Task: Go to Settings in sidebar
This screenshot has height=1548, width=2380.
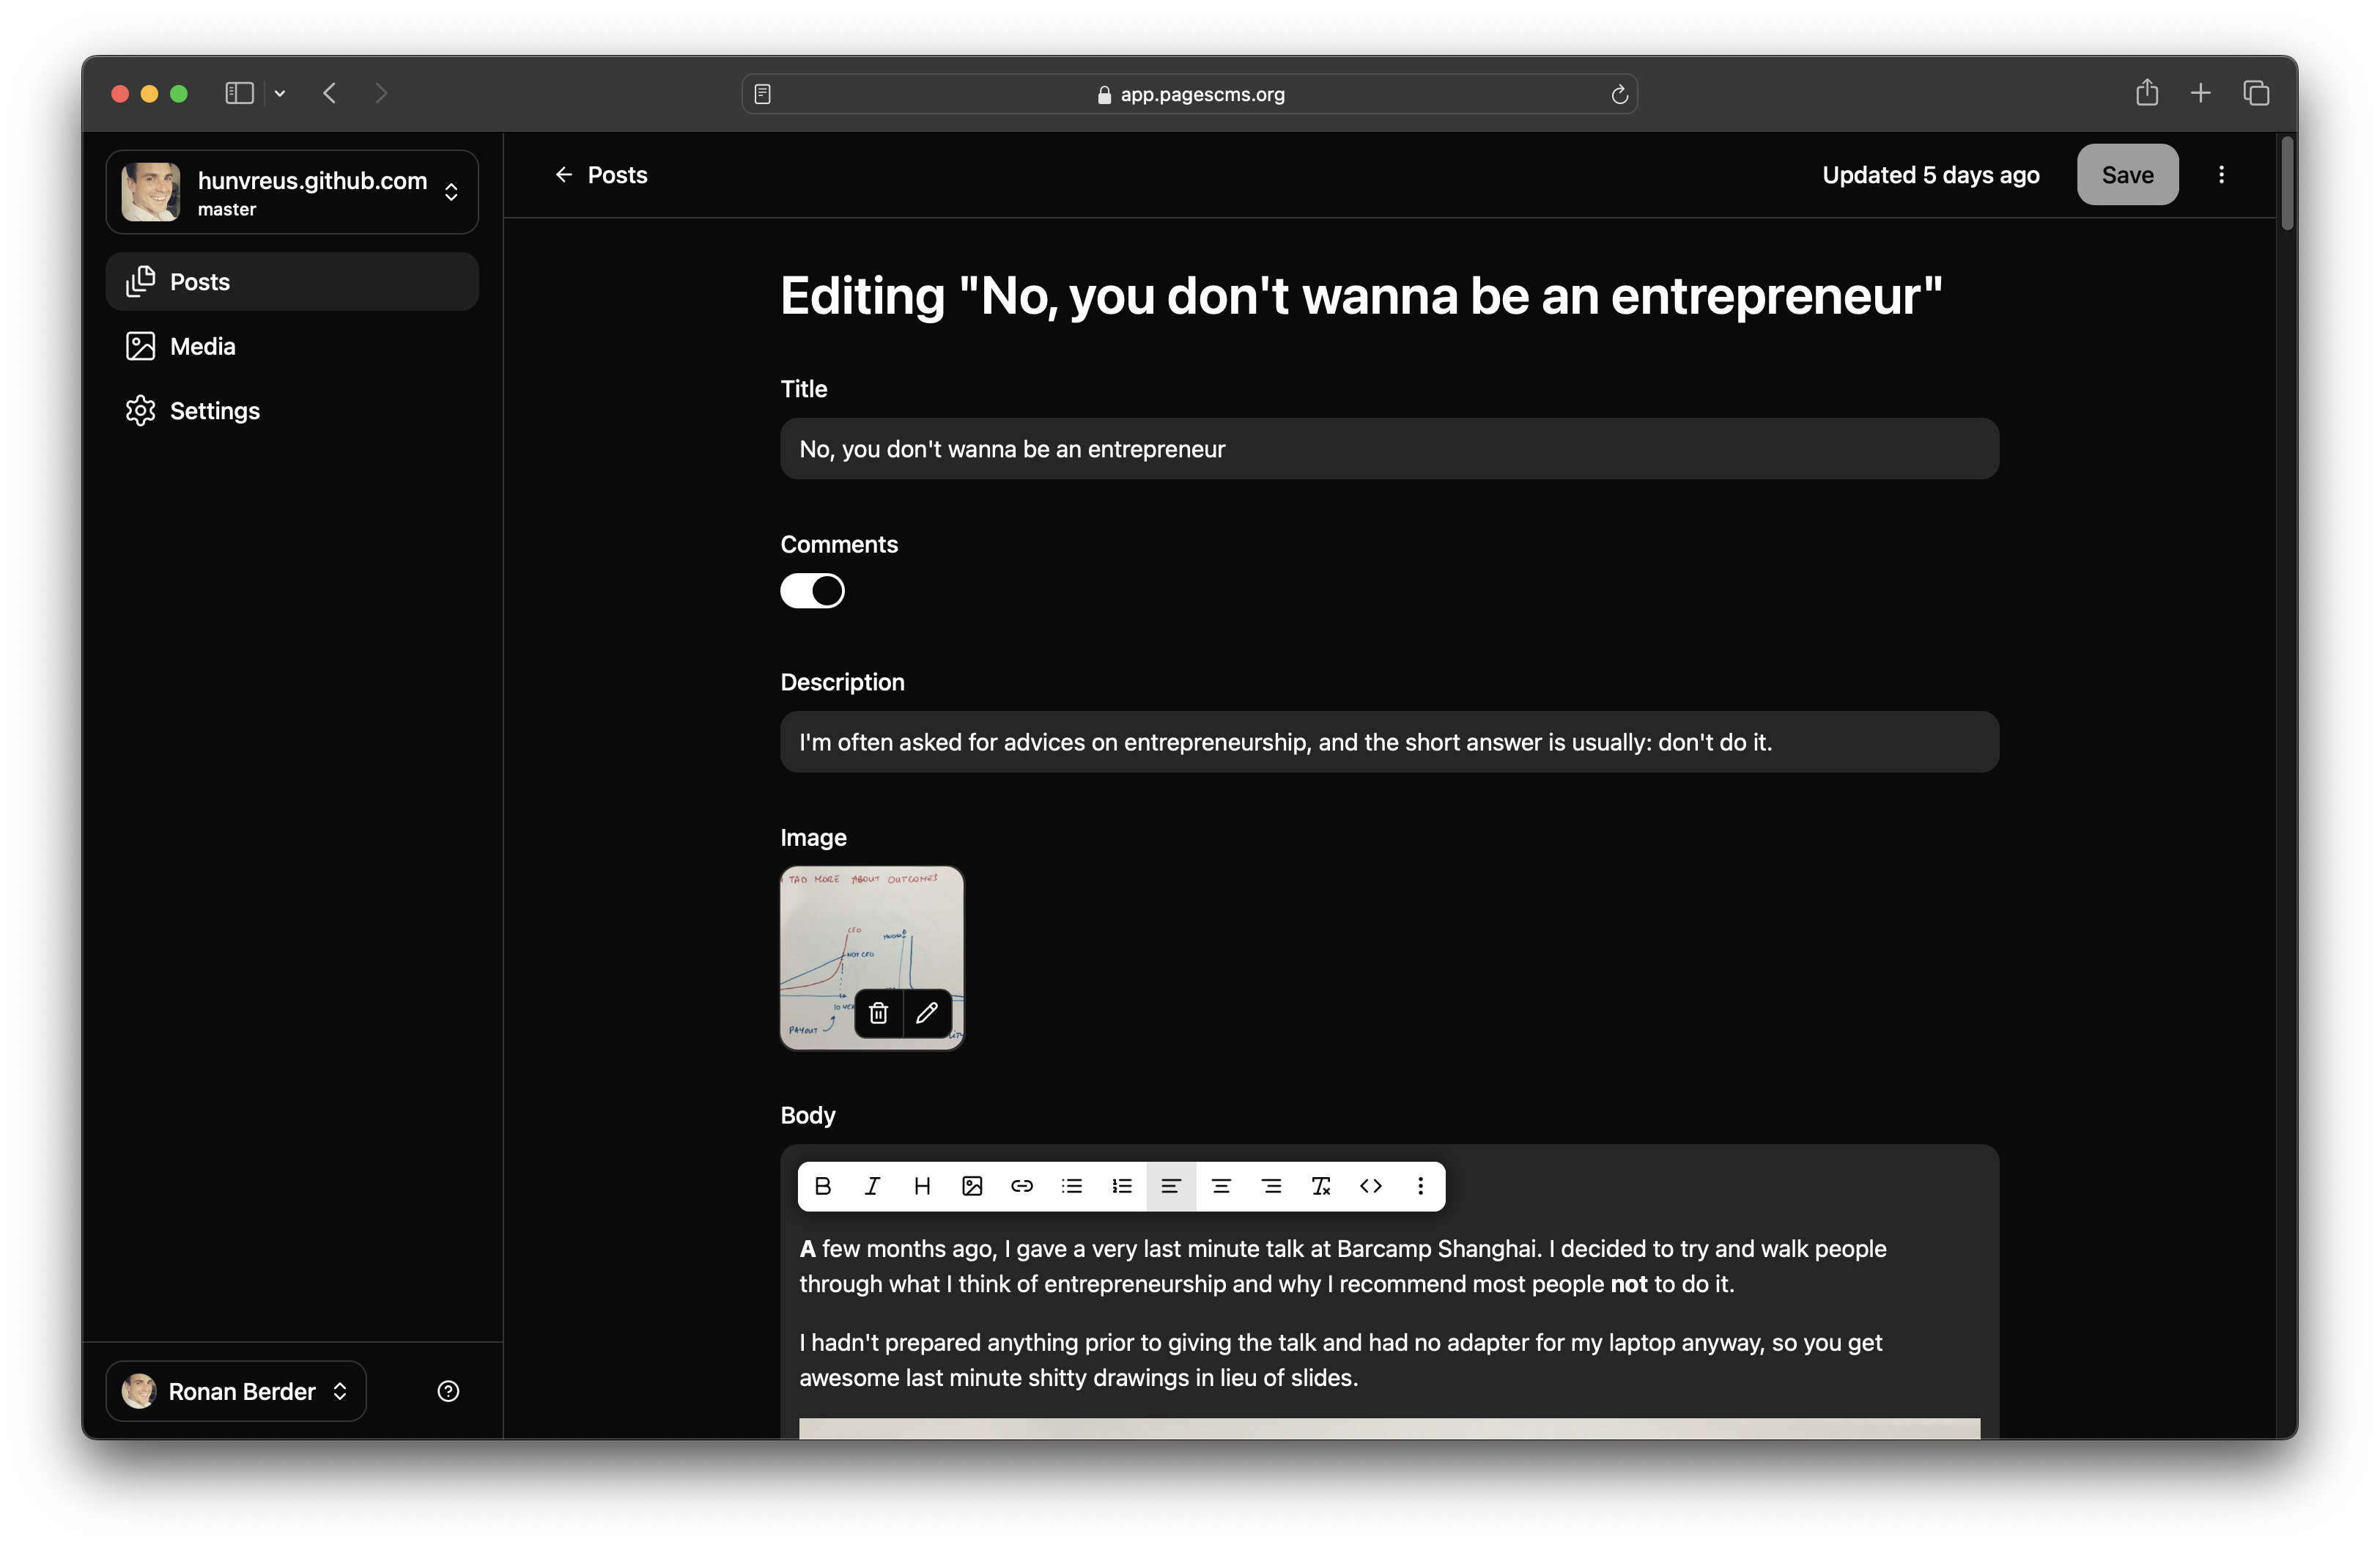Action: click(x=214, y=411)
